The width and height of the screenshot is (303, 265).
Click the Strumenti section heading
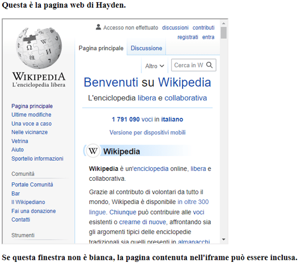point(23,236)
